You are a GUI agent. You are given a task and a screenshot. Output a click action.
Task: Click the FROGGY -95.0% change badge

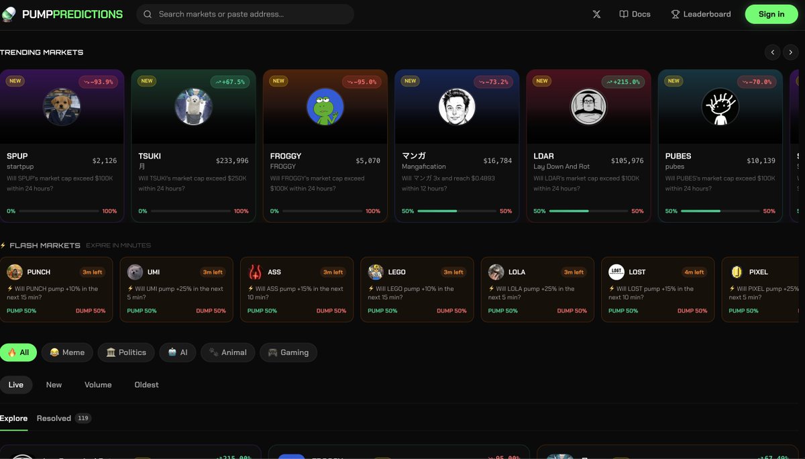point(361,82)
